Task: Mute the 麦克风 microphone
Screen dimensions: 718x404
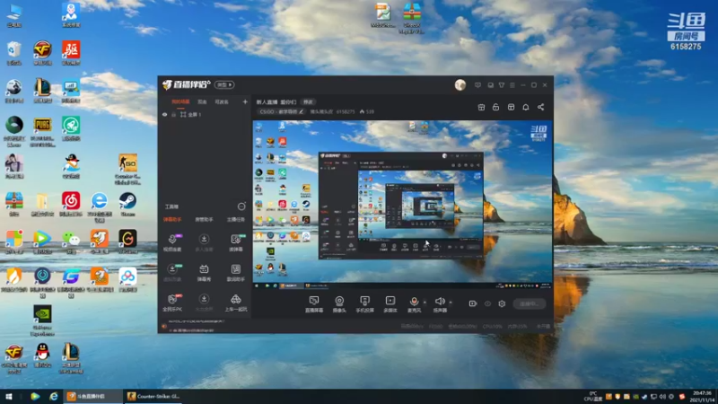Action: coord(414,303)
